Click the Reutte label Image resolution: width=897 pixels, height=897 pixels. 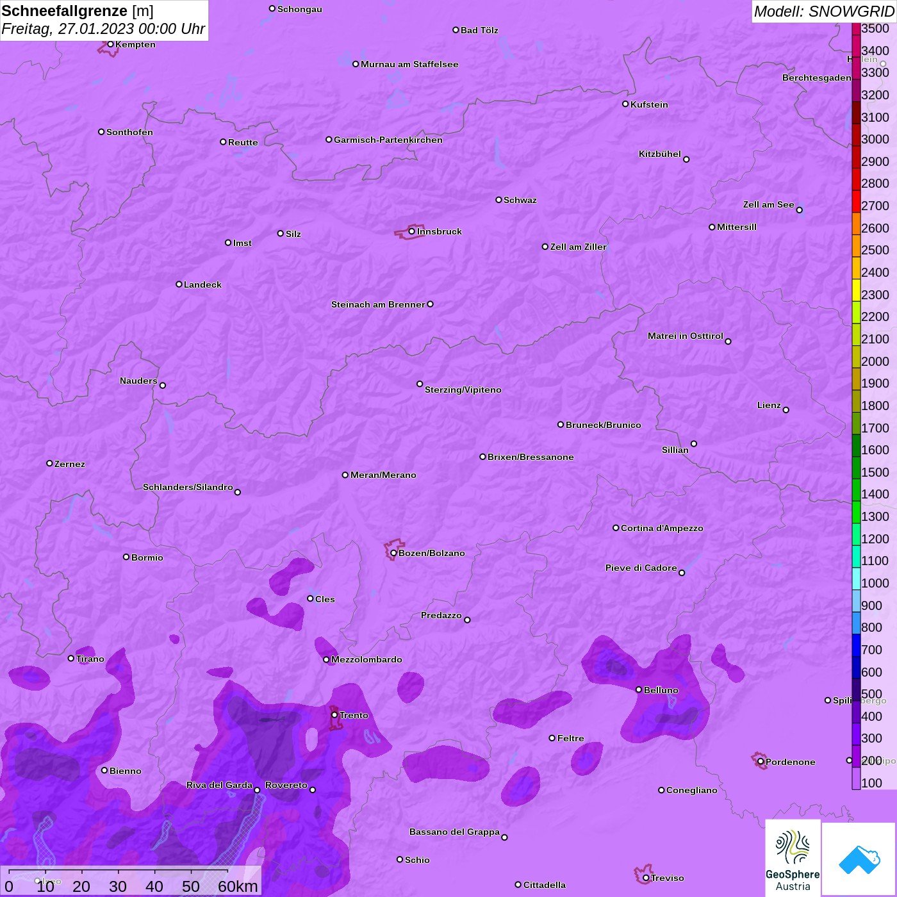[x=243, y=142]
